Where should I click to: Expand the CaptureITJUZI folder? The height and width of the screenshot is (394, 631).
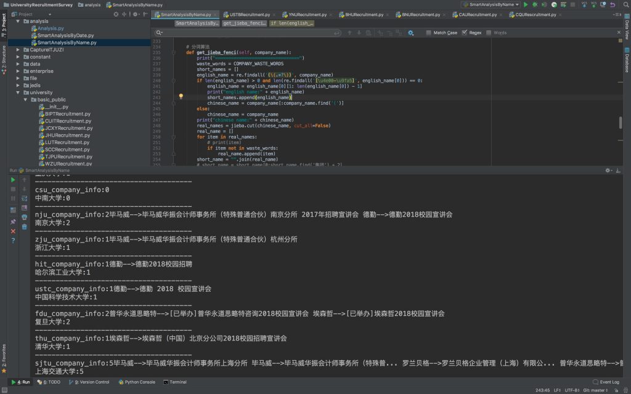point(18,50)
